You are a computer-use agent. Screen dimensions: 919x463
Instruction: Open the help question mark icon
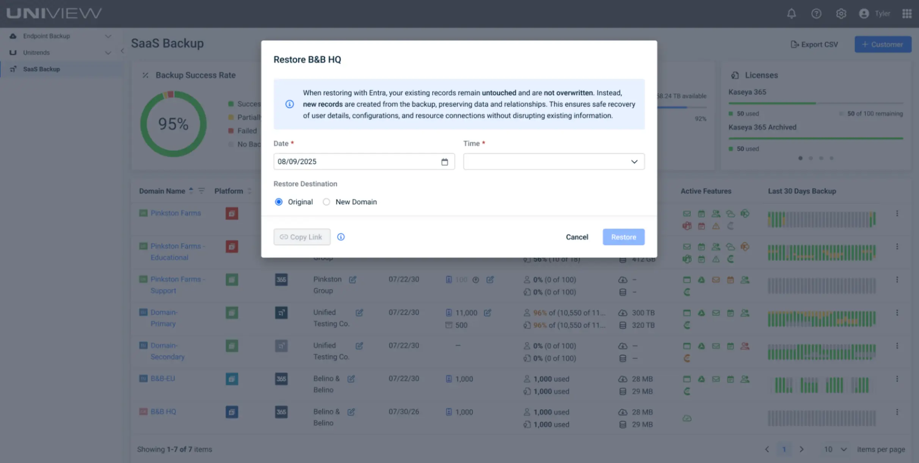point(816,14)
